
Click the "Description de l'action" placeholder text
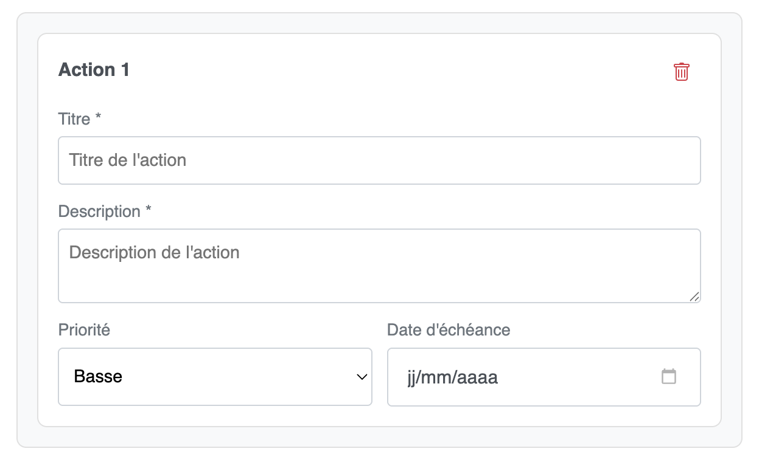(x=155, y=252)
